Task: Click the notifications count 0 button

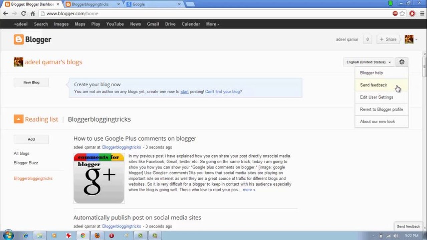Action: (367, 39)
